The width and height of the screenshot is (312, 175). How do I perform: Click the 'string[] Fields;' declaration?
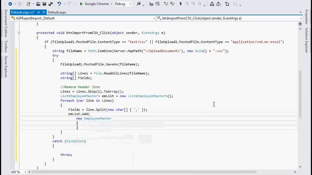tap(76, 78)
